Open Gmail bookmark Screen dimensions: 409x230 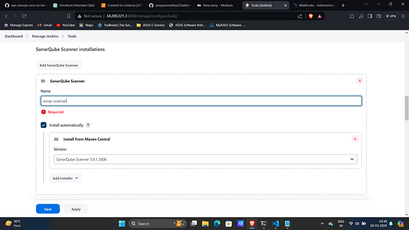click(x=44, y=25)
